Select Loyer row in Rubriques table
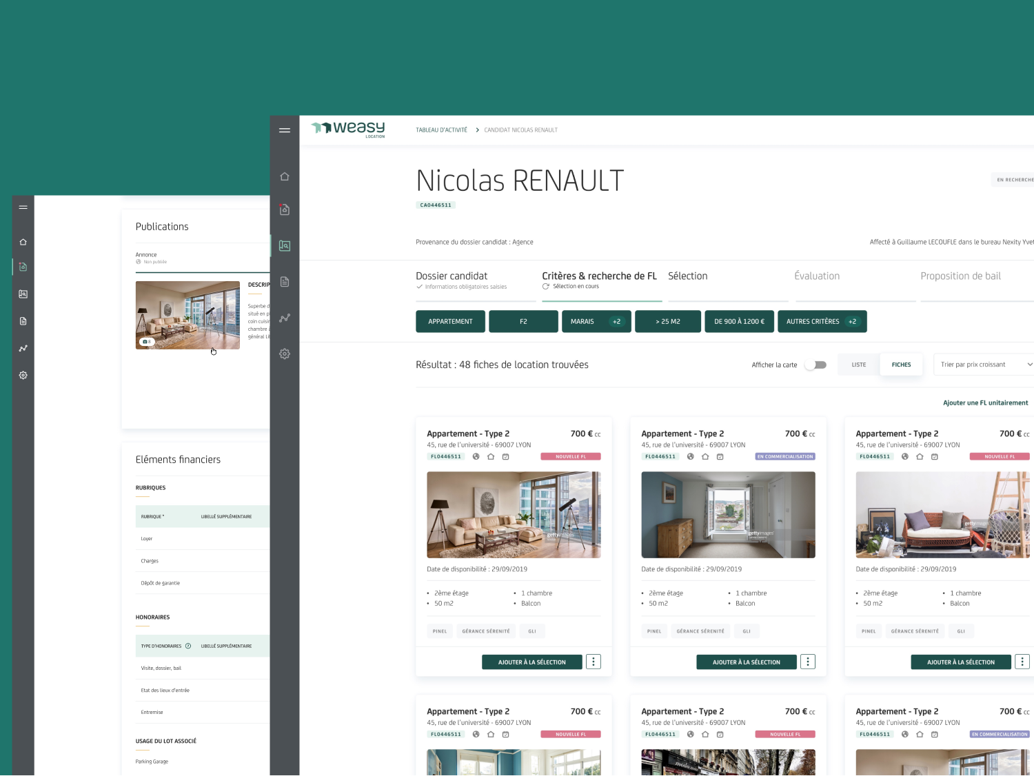Image resolution: width=1034 pixels, height=776 pixels. coord(203,538)
